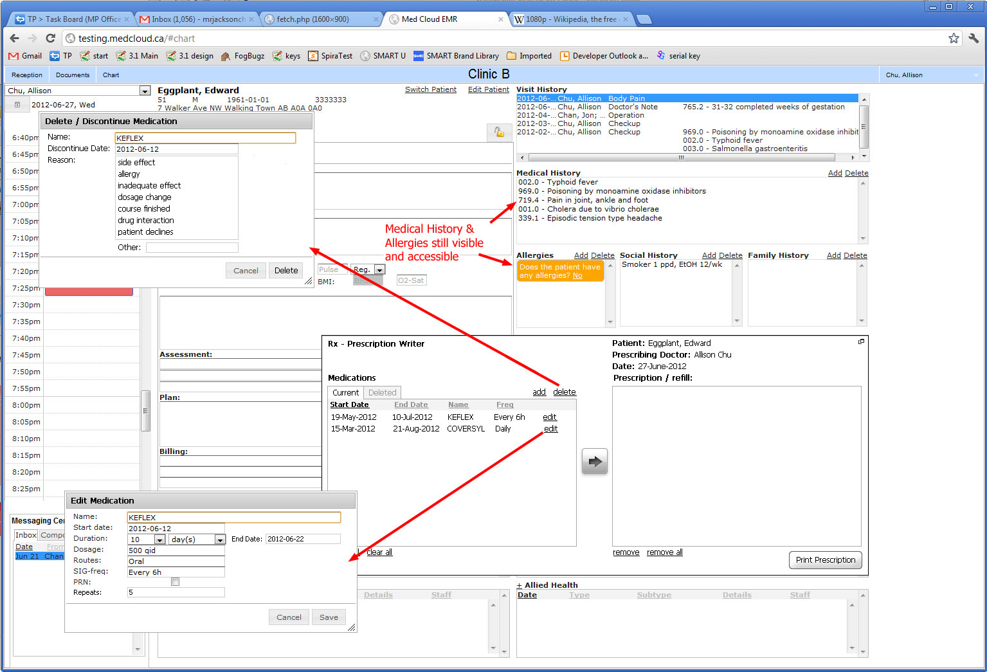Image resolution: width=987 pixels, height=672 pixels.
Task: Click the browser reload icon
Action: pyautogui.click(x=50, y=39)
